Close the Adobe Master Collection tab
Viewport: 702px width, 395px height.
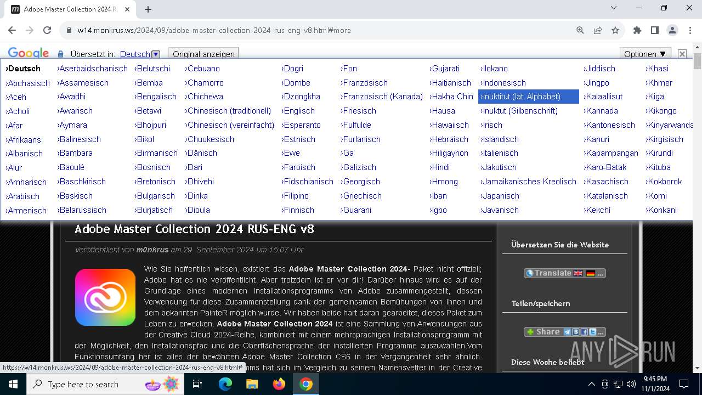pos(128,9)
